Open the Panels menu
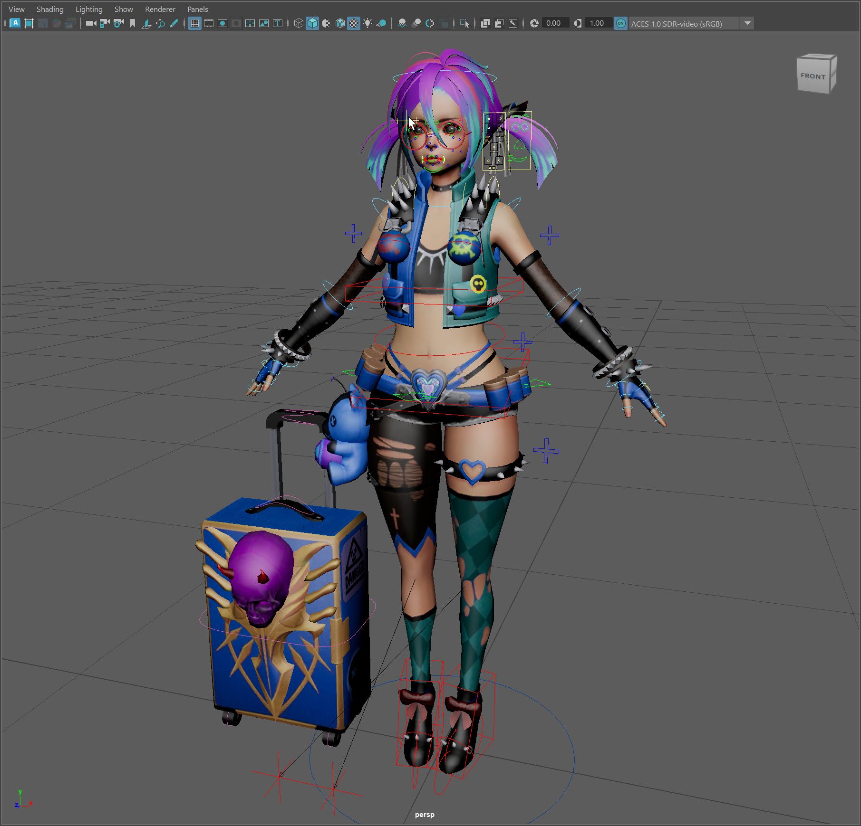 click(198, 9)
